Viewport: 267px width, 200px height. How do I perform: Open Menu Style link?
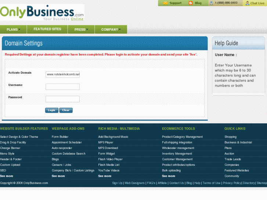click(x=7, y=154)
